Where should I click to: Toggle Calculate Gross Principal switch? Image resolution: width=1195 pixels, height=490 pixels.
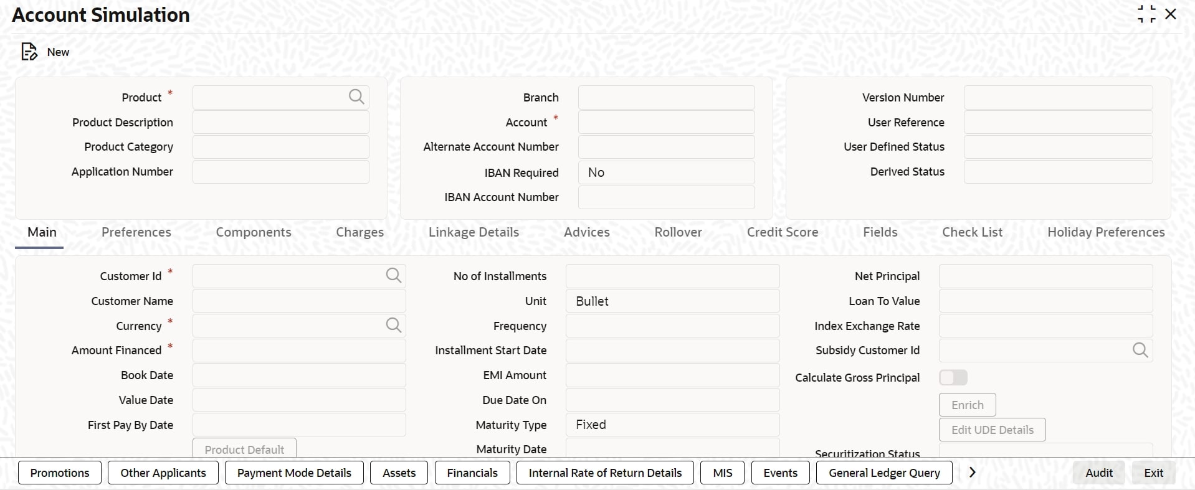(x=953, y=377)
